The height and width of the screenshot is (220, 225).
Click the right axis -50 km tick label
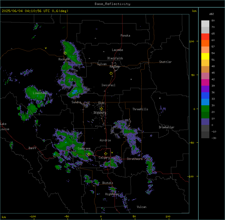click(192, 143)
